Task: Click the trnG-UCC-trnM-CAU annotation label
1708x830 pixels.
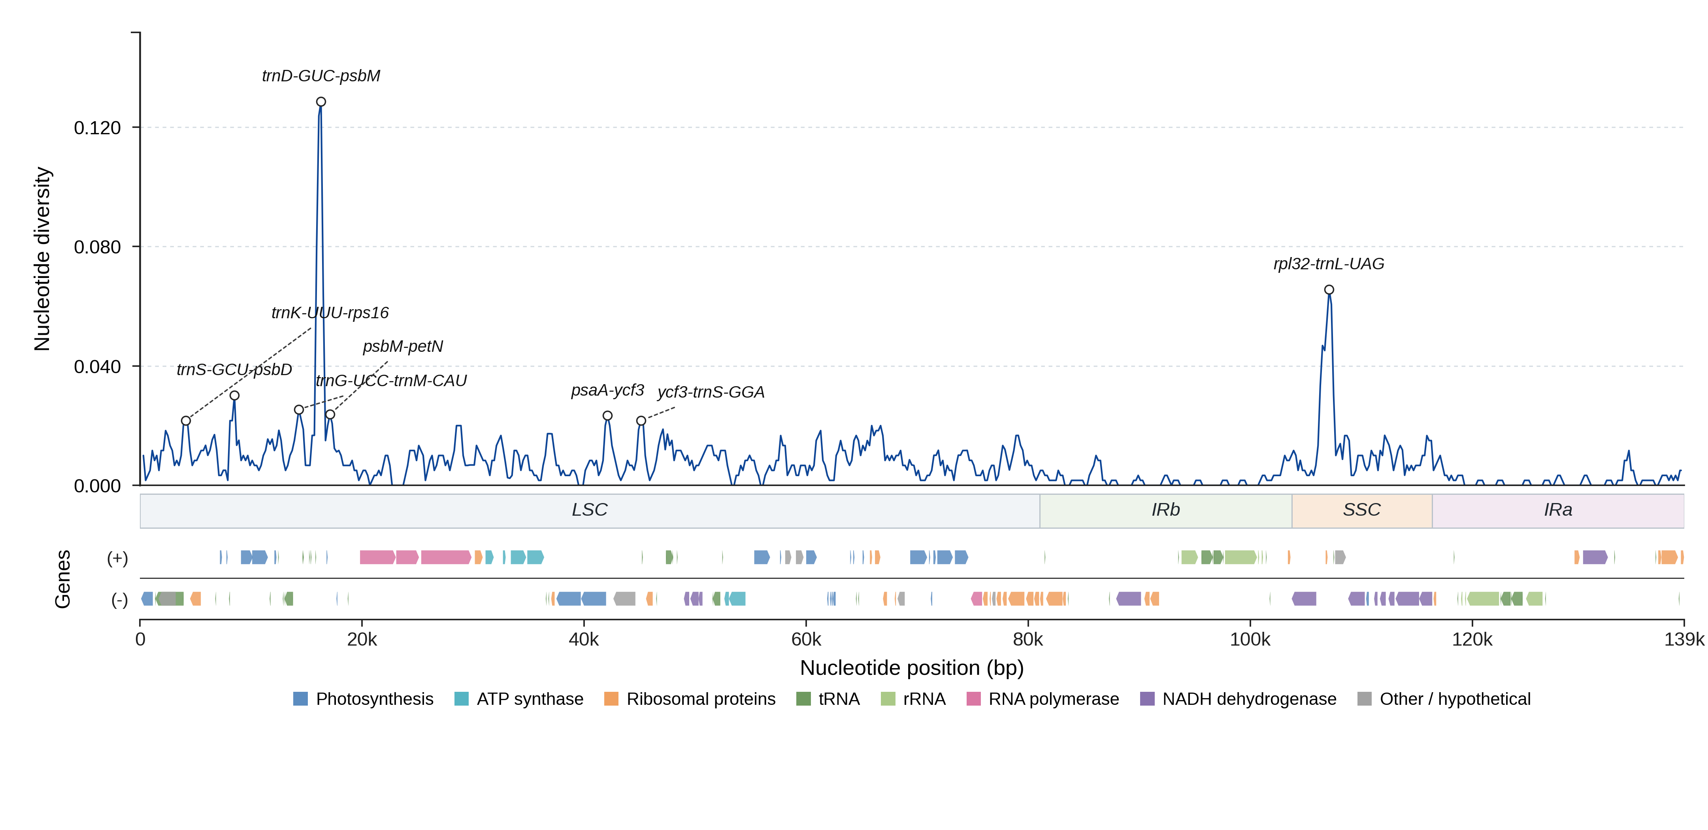Action: coord(391,381)
